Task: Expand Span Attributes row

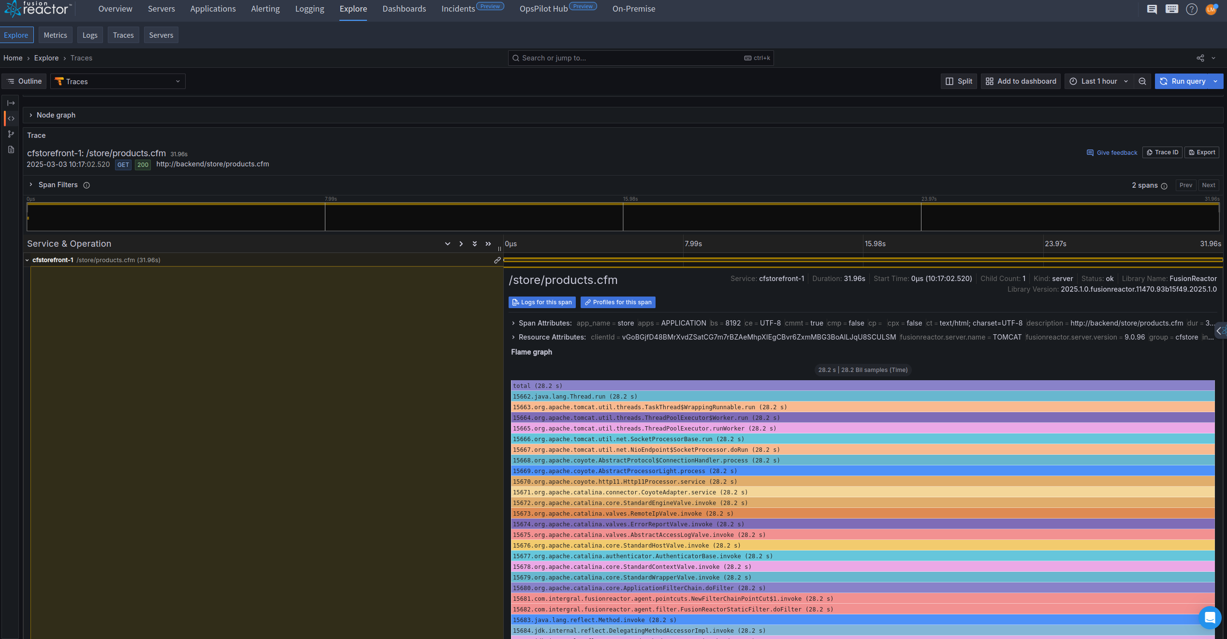Action: [513, 323]
